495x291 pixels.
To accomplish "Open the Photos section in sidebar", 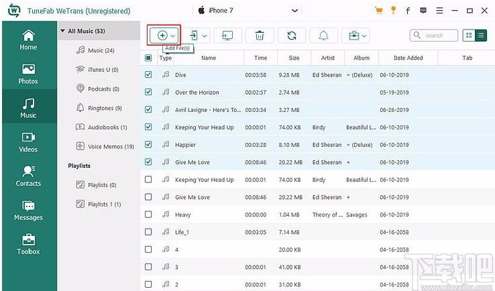I will [x=28, y=74].
